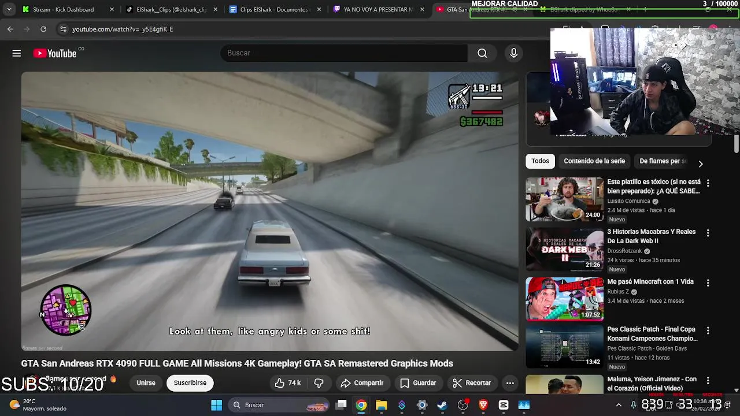Click the Windows taskbar Buscar search box

(x=279, y=405)
